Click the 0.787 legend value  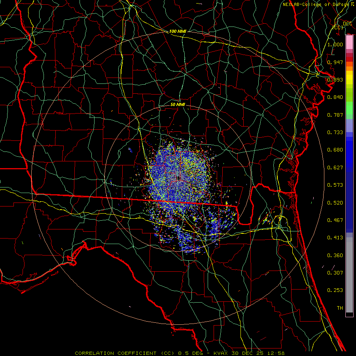pos(335,115)
